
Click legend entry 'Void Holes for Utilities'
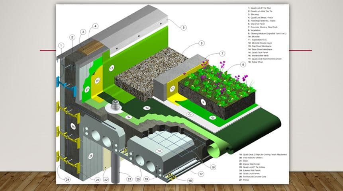pos(253,158)
